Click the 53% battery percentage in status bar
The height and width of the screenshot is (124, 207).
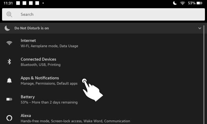(x=192, y=3)
